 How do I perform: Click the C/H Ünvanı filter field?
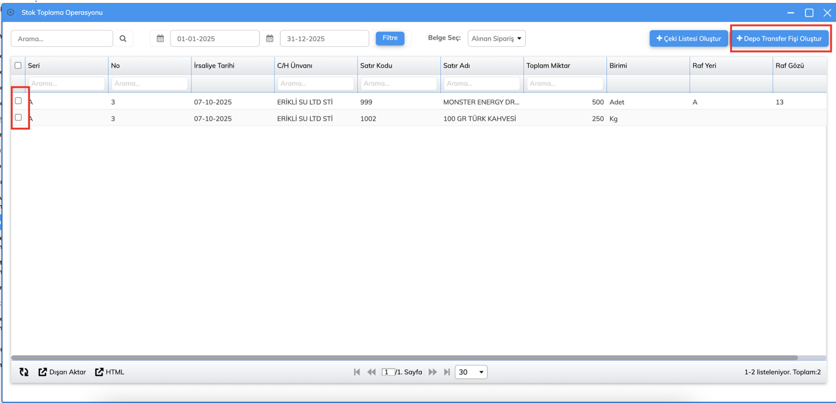tap(315, 84)
